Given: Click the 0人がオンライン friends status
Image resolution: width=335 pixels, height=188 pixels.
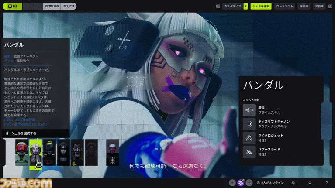Looking at the screenshot, I should [271, 183].
